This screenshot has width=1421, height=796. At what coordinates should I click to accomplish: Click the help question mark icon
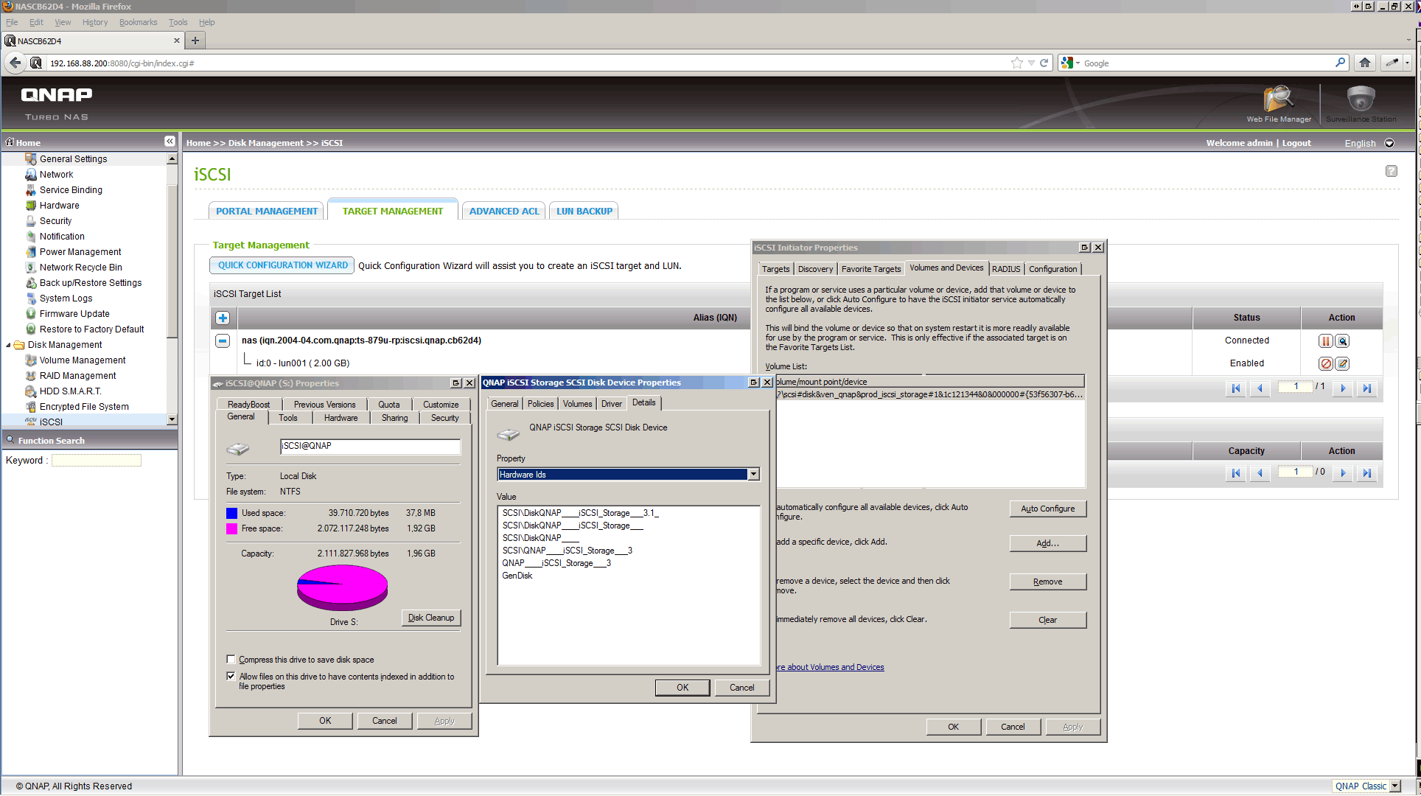click(x=1391, y=171)
